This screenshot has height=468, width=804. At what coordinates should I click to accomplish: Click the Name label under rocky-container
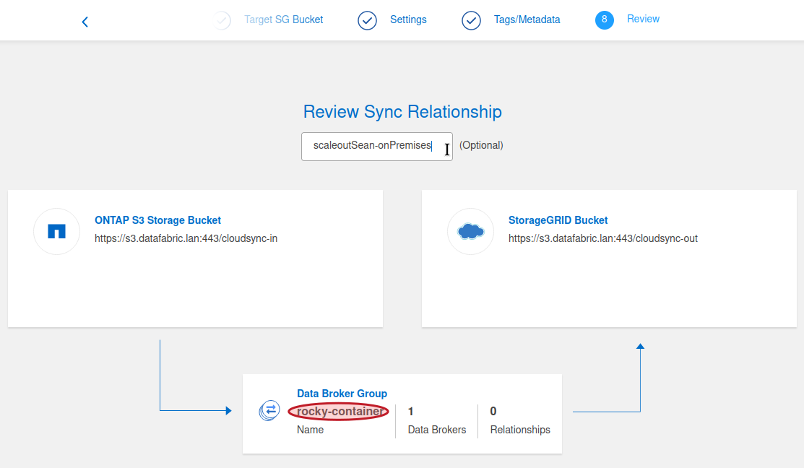[310, 430]
